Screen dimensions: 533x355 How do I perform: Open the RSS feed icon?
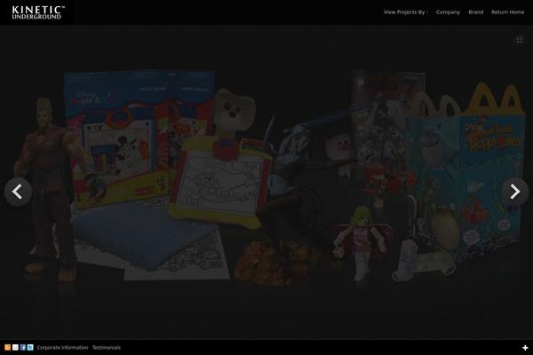[7, 347]
